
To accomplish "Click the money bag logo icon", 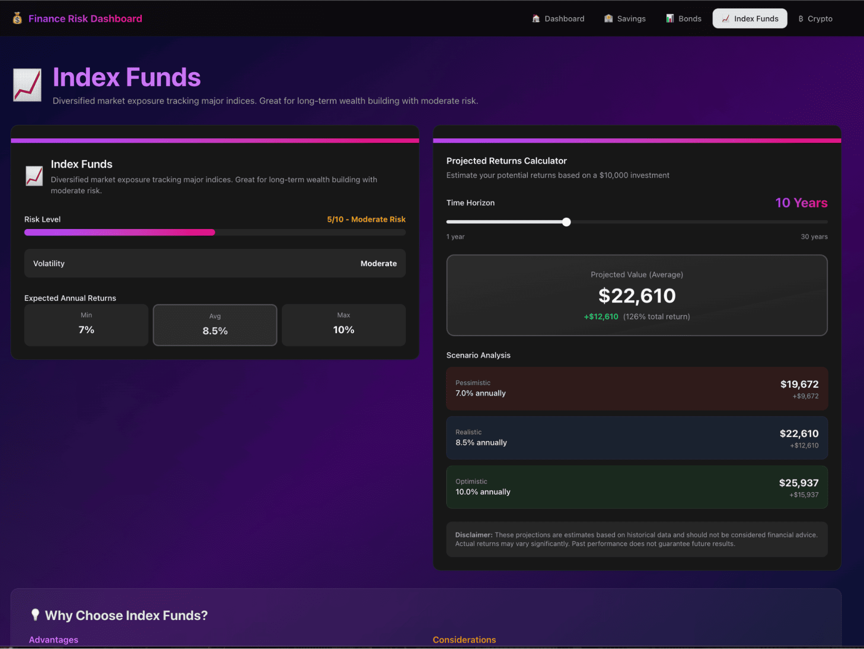I will point(17,18).
